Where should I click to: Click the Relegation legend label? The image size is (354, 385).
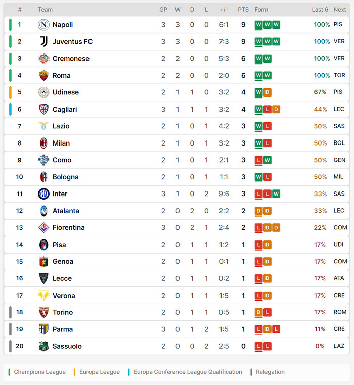tap(270, 372)
